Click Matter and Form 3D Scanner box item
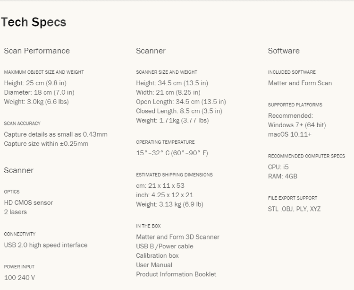354x290 pixels. tap(177, 237)
